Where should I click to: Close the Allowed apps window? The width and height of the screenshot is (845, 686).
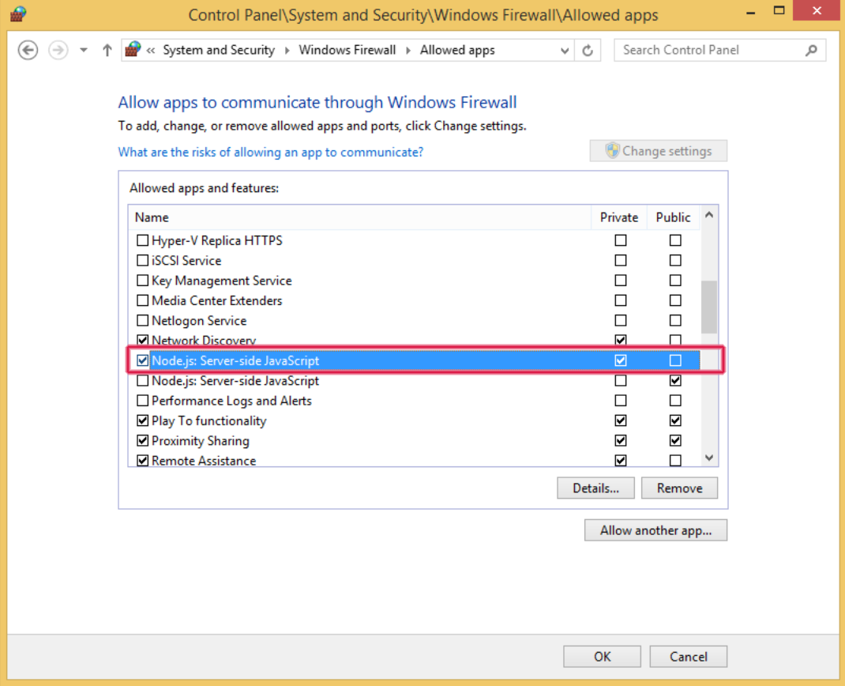[817, 10]
